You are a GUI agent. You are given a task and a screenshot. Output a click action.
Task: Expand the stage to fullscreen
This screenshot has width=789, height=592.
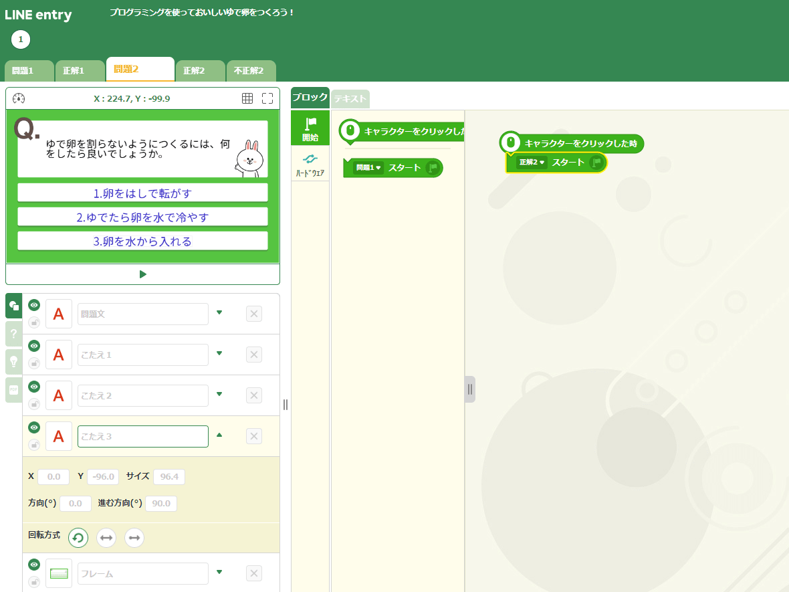coord(267,98)
